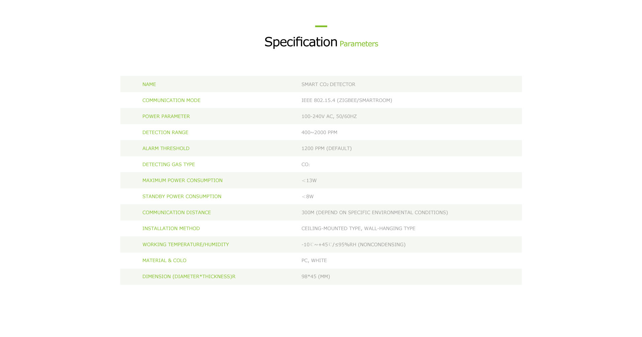The height and width of the screenshot is (337, 642).
Task: Click the 1200 PPM (DEFAULT) value
Action: (x=326, y=148)
